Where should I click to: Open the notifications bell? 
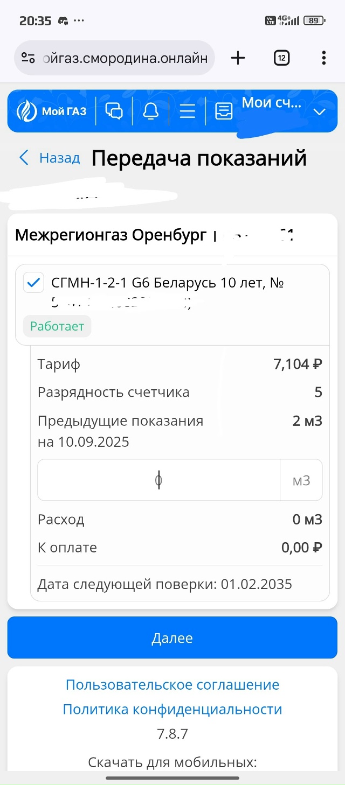151,111
